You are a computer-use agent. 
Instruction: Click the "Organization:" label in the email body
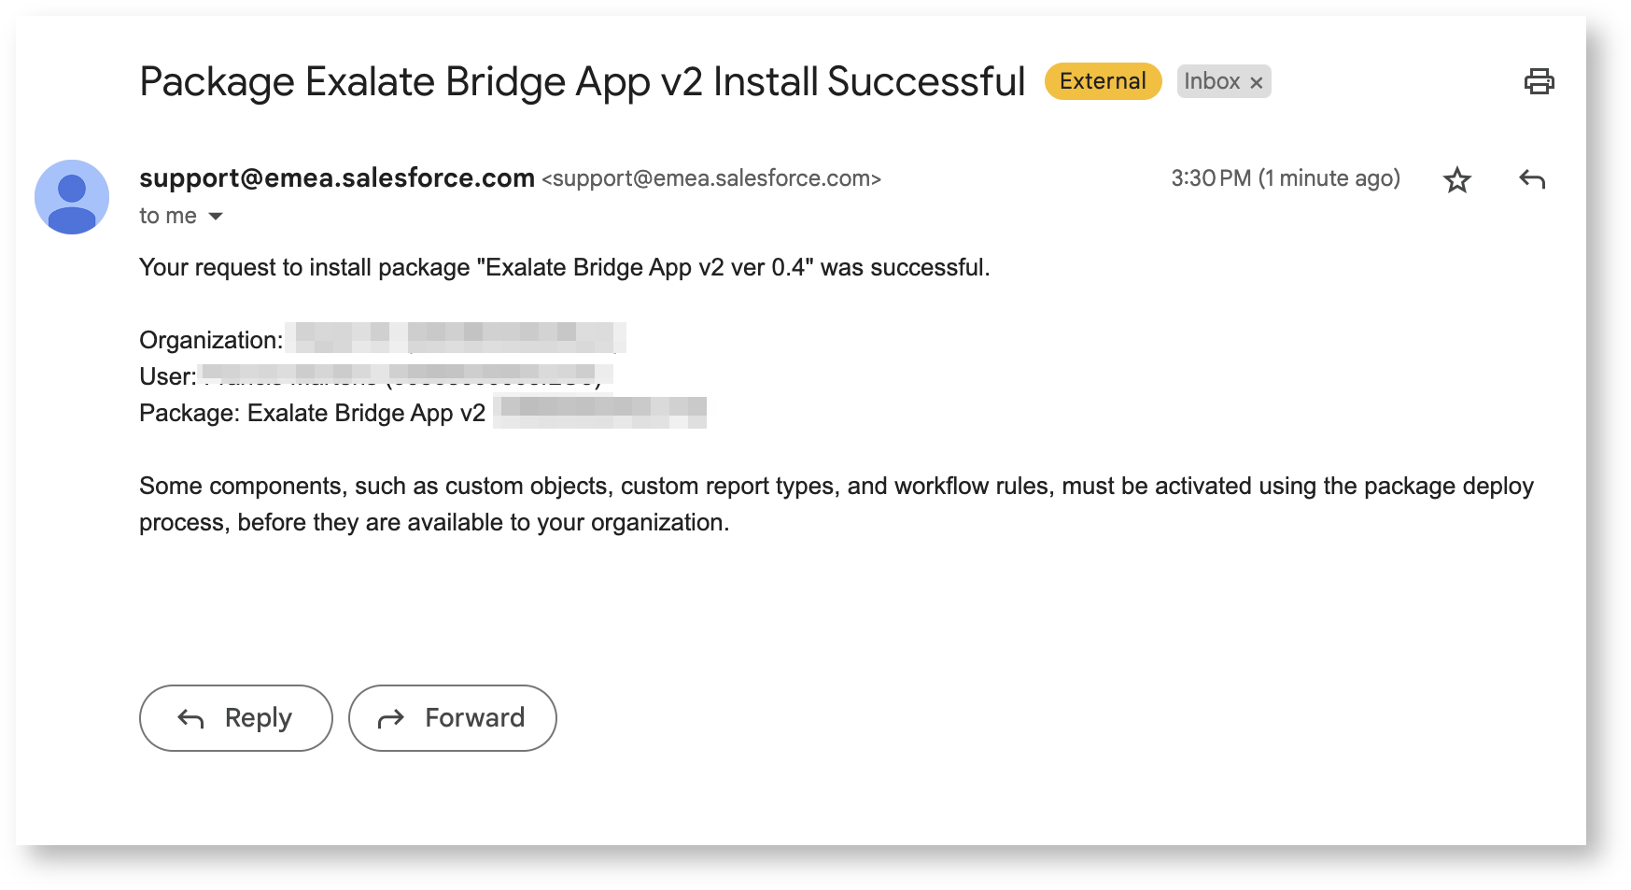[211, 340]
